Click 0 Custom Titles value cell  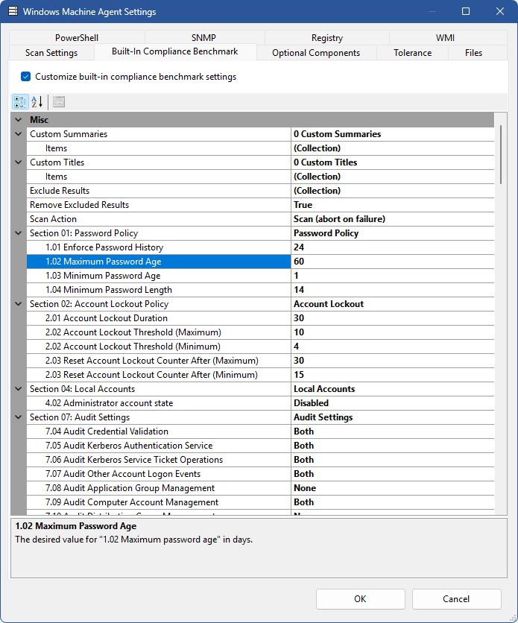coord(393,162)
